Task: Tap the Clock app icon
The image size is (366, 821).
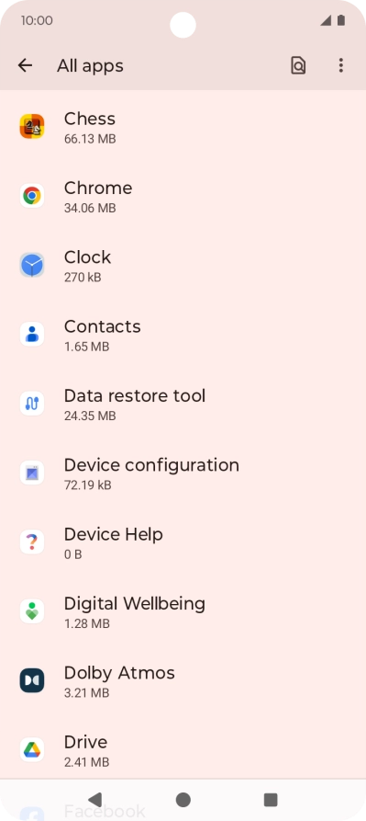Action: (x=32, y=265)
